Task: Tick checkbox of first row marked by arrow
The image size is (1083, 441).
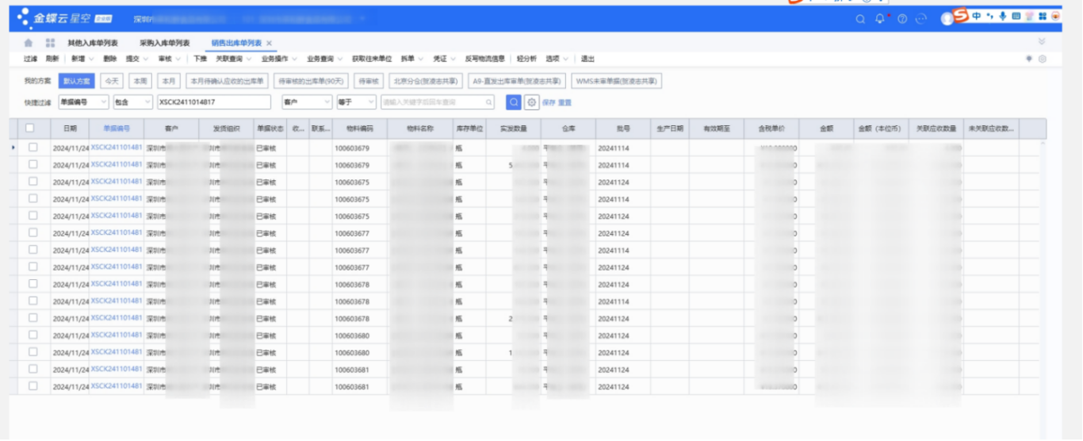Action: [33, 148]
